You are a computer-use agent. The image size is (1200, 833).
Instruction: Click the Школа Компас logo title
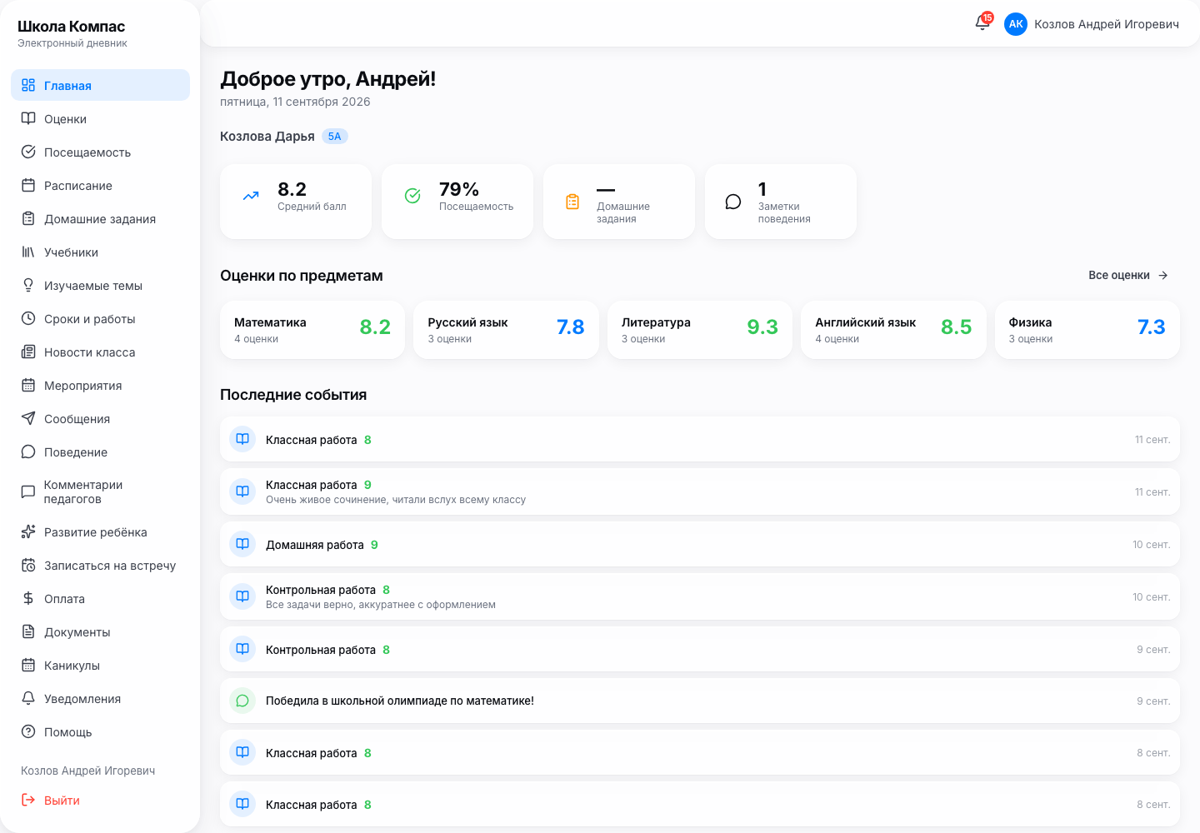(72, 26)
